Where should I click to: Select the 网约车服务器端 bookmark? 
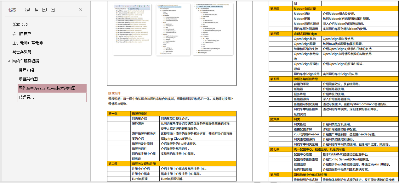(26, 61)
